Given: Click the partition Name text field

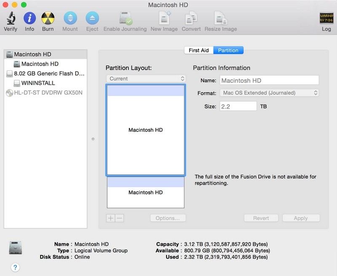Looking at the screenshot, I should click(x=269, y=81).
